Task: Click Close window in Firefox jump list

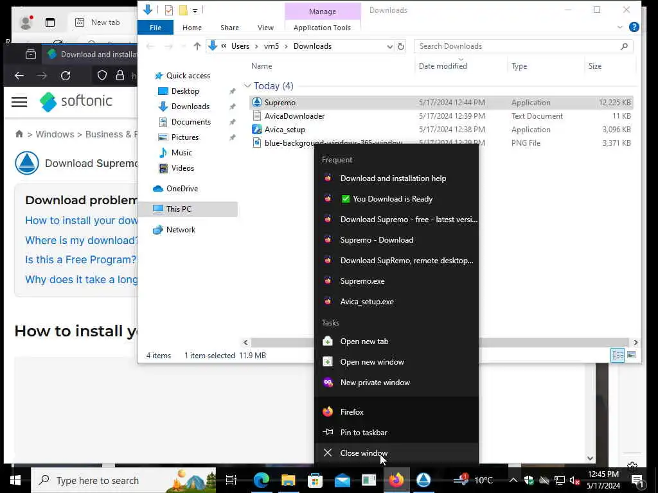Action: [396, 453]
